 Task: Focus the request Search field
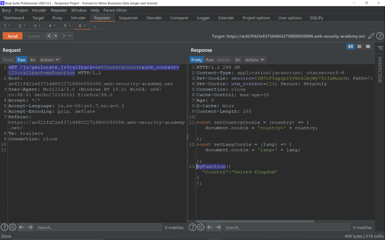click(98, 228)
